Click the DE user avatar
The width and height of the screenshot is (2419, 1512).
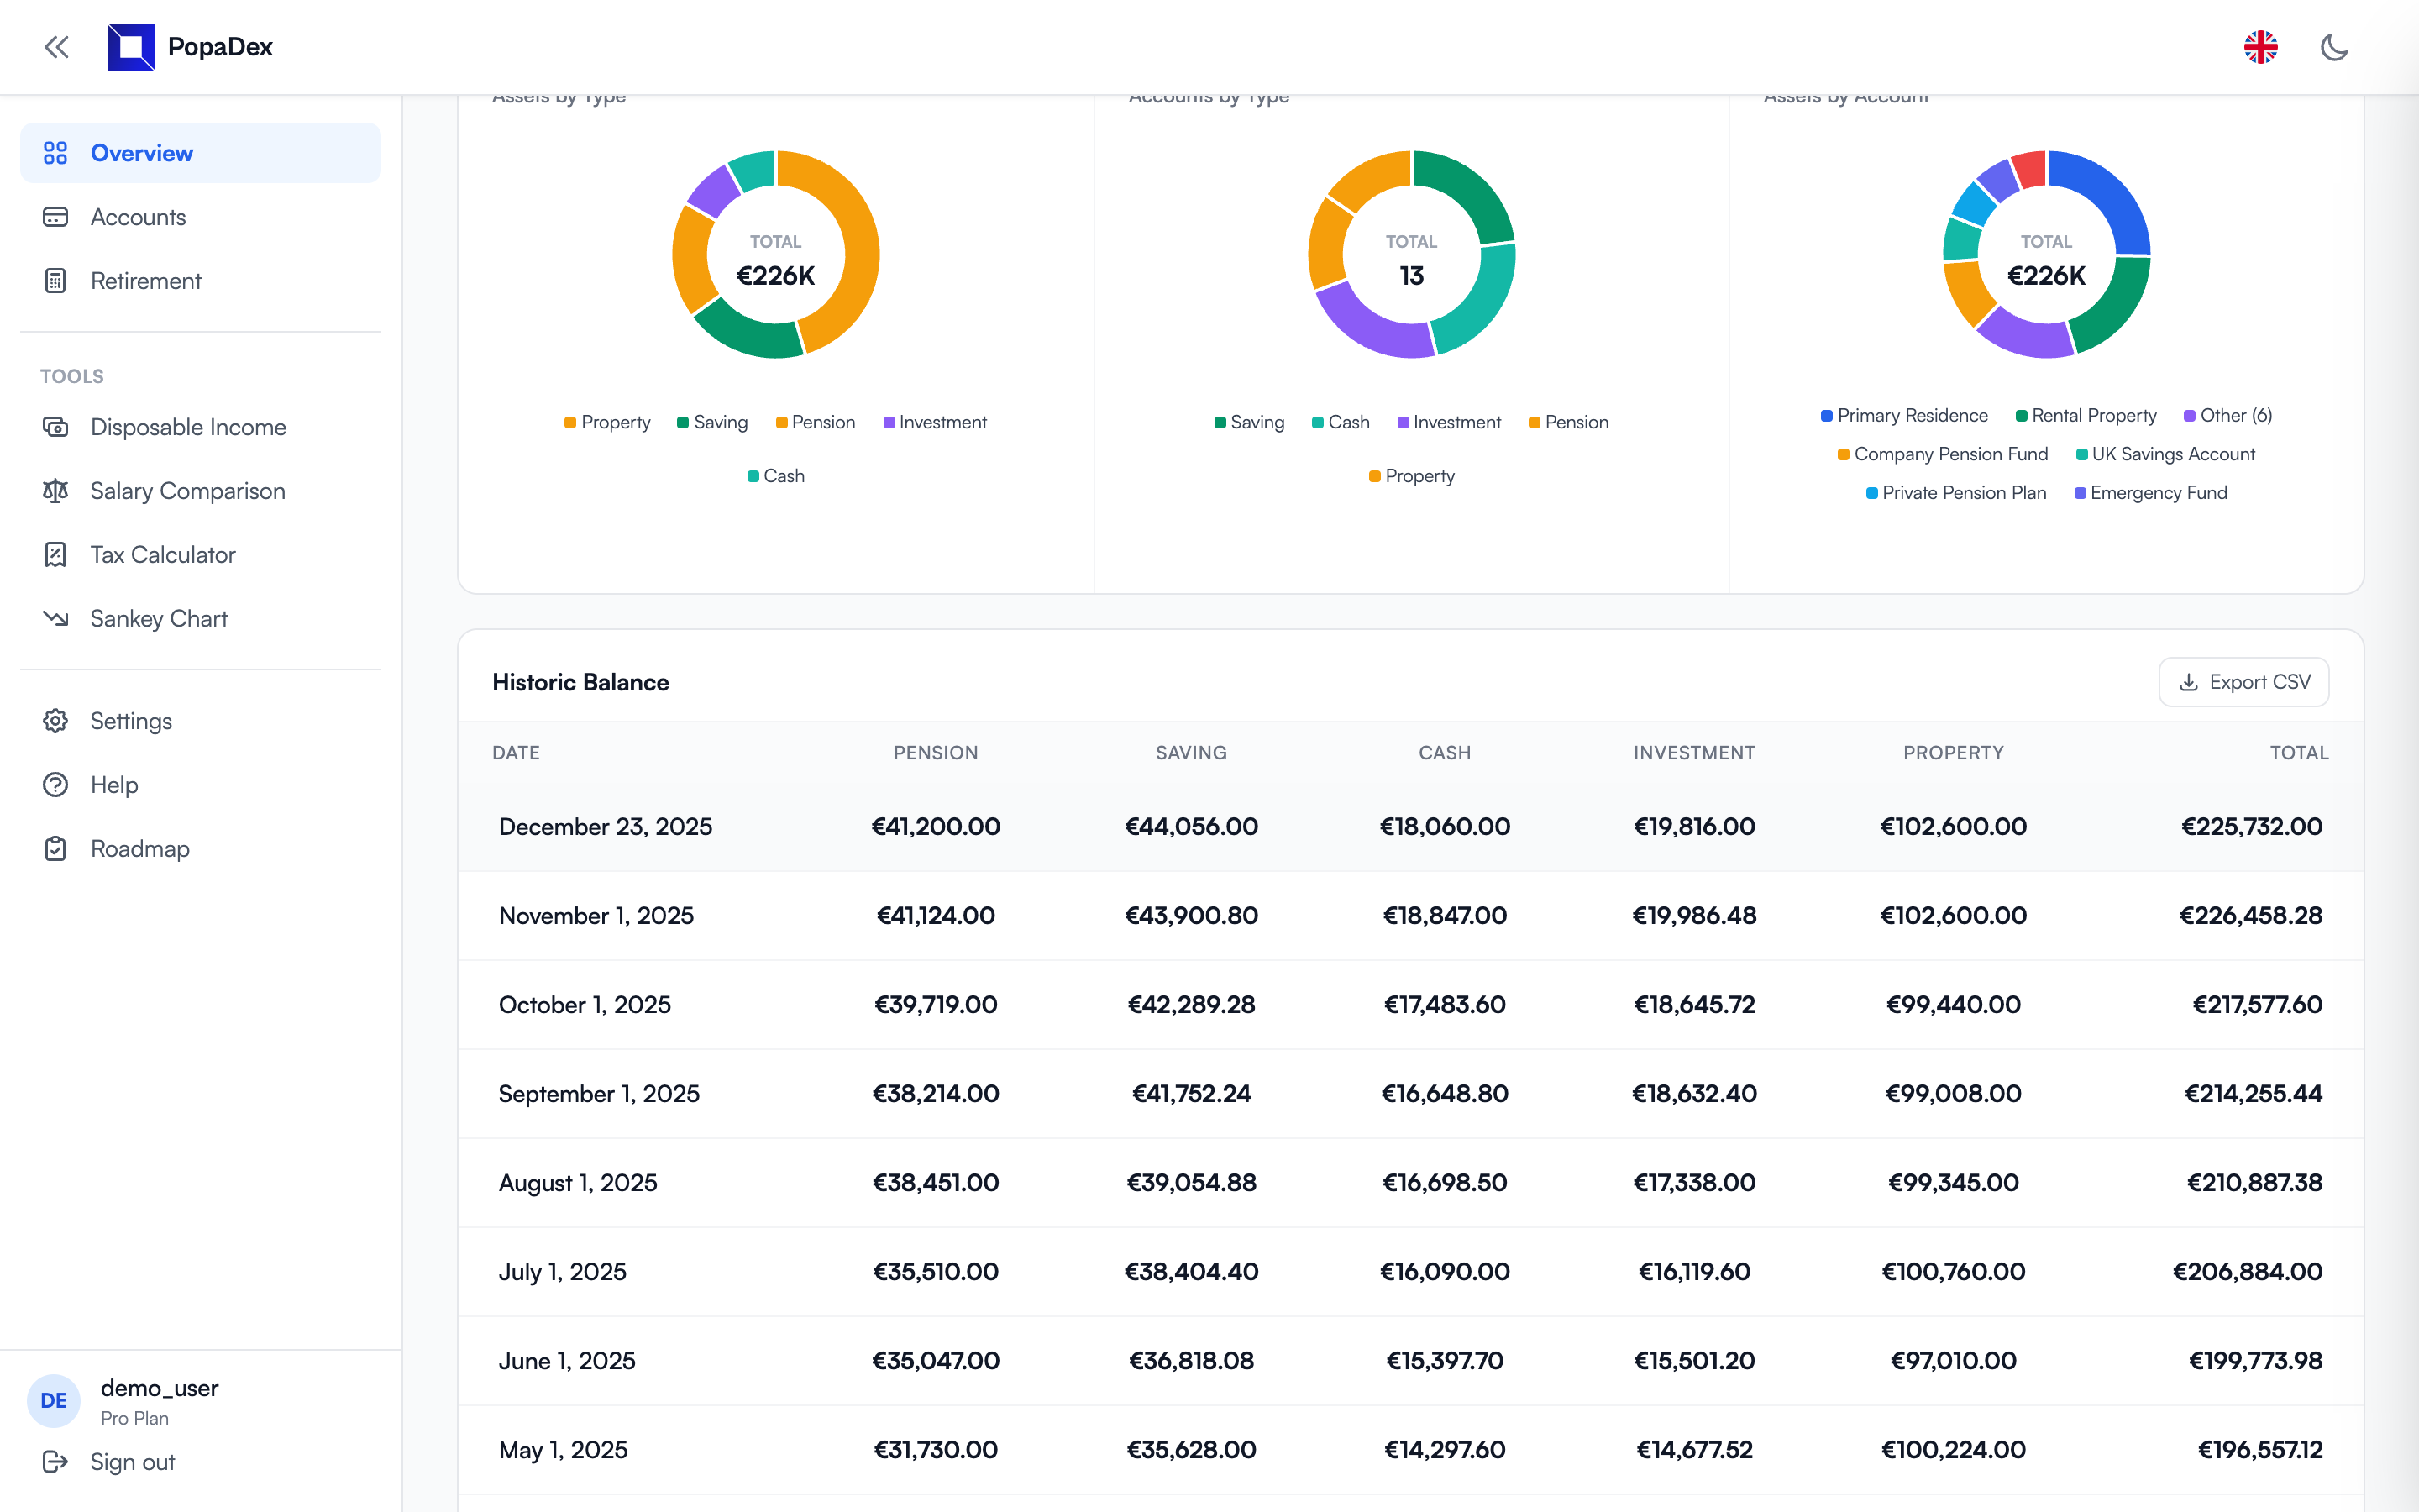pyautogui.click(x=53, y=1400)
